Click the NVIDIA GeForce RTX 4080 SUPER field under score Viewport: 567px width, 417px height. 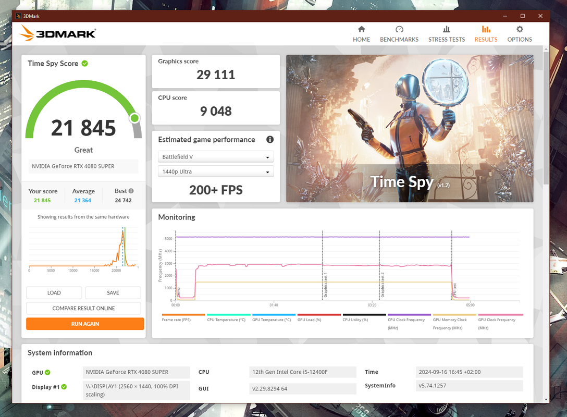(x=83, y=166)
